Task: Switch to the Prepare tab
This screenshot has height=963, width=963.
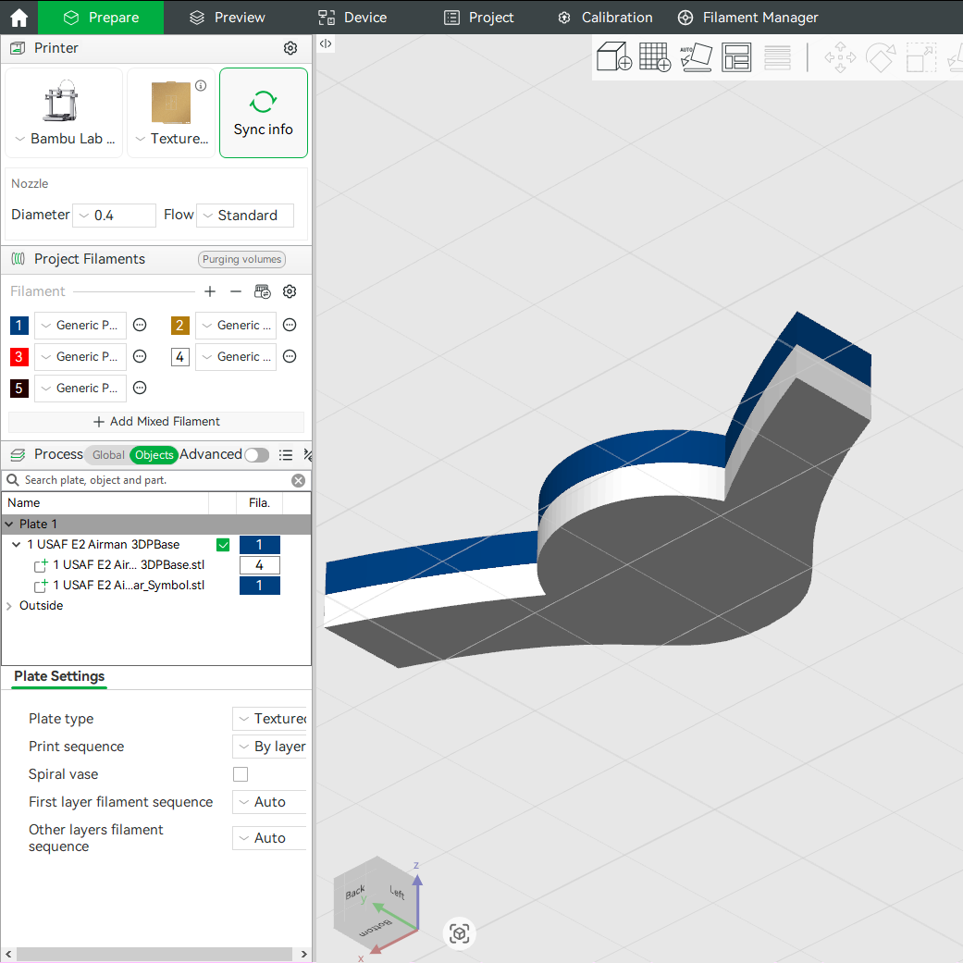Action: 102,18
